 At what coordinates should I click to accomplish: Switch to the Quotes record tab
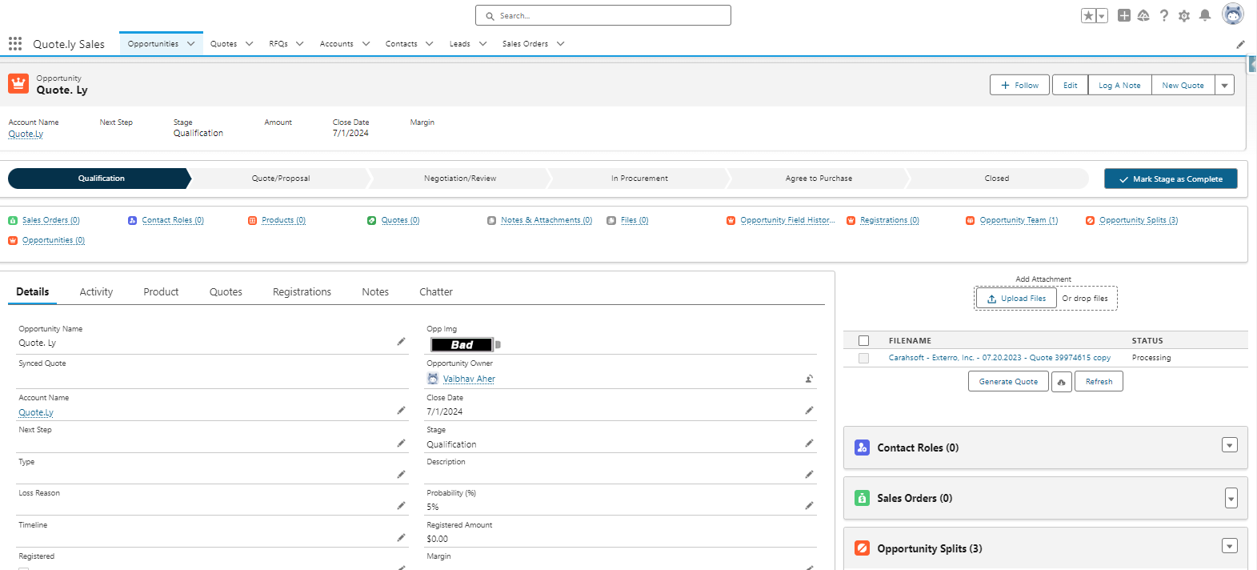click(x=226, y=292)
